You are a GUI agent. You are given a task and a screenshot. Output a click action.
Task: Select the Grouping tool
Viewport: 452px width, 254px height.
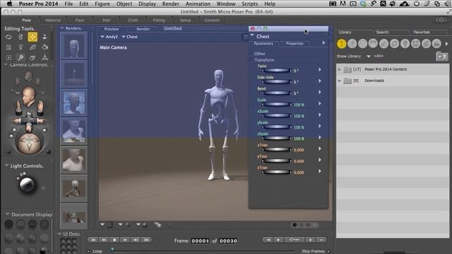[x=8, y=58]
